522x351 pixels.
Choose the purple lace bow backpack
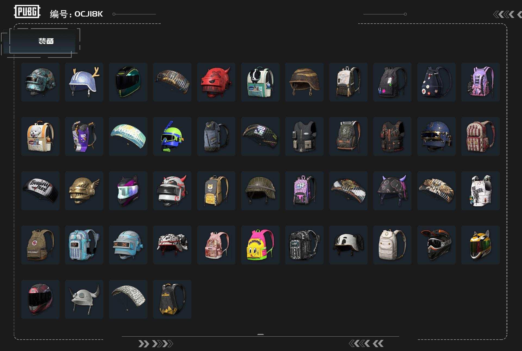coord(480,82)
